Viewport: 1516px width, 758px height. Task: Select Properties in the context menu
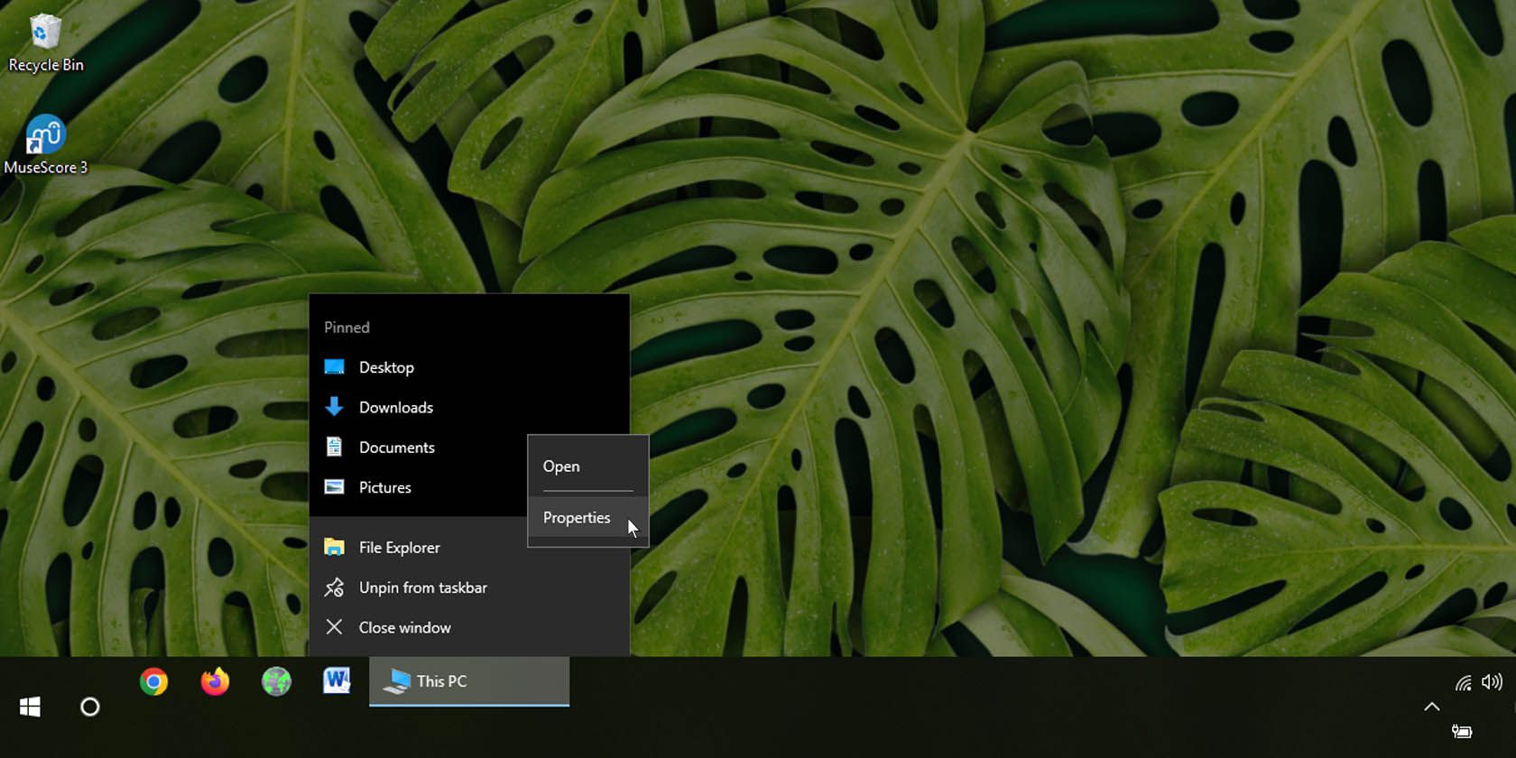pos(577,518)
